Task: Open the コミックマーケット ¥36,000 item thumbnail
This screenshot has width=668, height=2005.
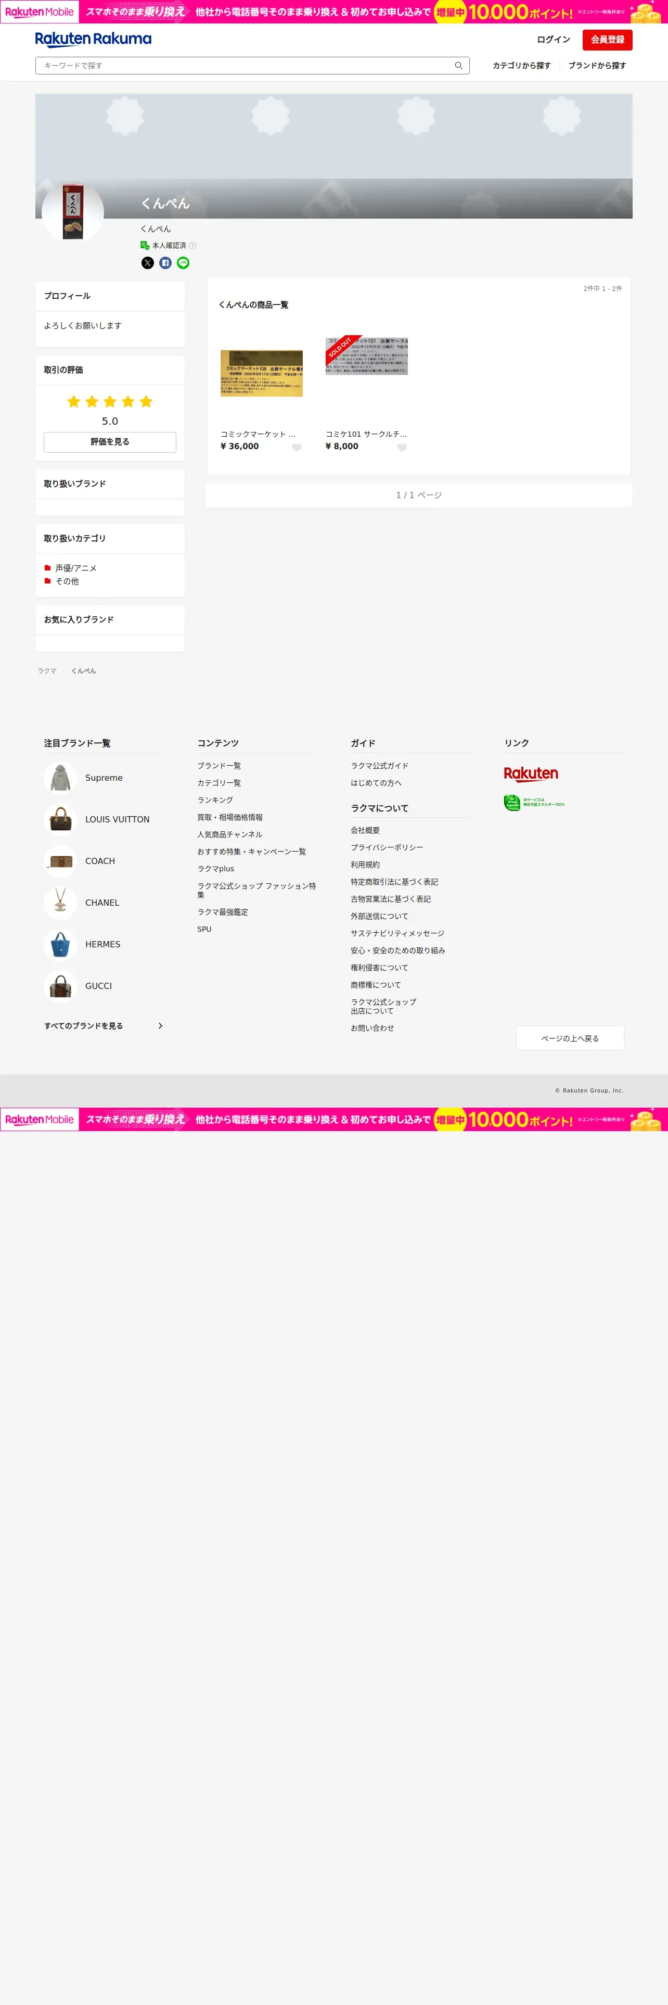Action: [x=261, y=373]
